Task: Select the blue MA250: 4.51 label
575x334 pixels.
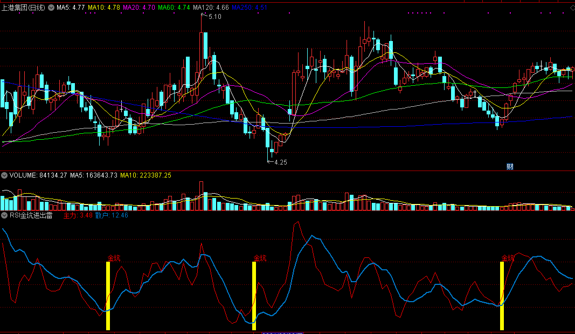Action: pyautogui.click(x=250, y=8)
